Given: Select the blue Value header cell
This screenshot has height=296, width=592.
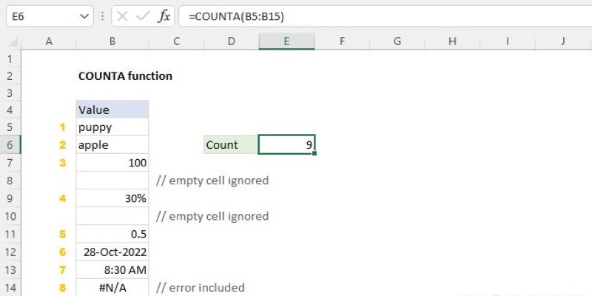Looking at the screenshot, I should (x=112, y=110).
